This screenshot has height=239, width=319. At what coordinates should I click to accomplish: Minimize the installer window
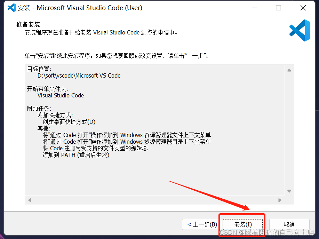click(x=254, y=8)
